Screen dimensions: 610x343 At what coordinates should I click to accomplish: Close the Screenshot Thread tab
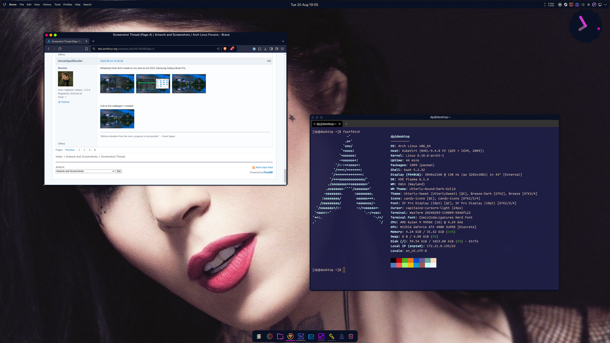tap(86, 41)
